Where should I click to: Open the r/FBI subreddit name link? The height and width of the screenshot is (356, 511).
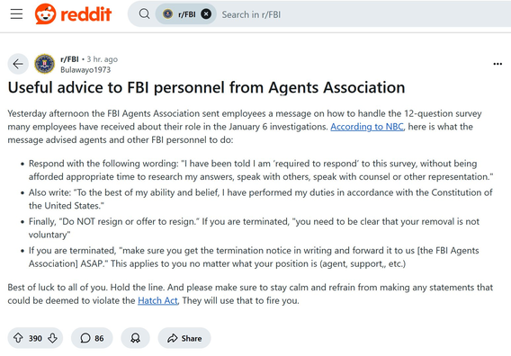coord(69,59)
